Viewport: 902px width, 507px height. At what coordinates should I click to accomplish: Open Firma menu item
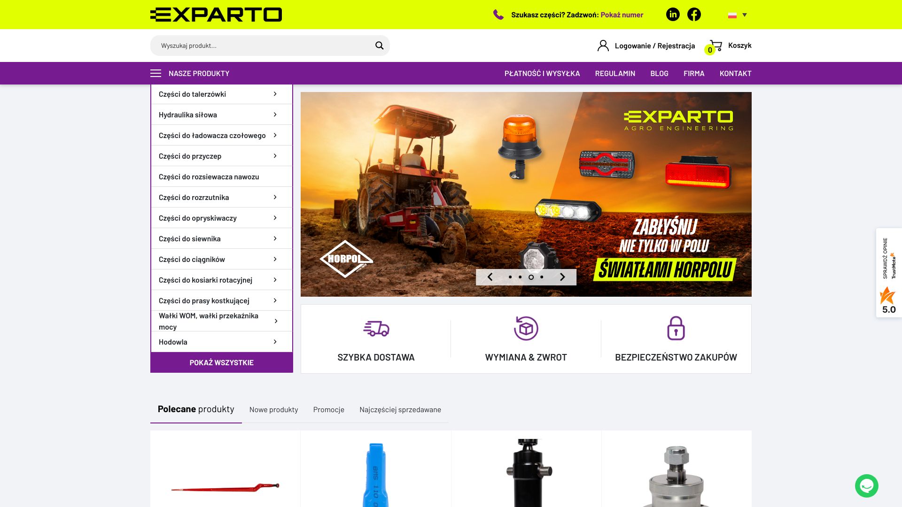[694, 73]
